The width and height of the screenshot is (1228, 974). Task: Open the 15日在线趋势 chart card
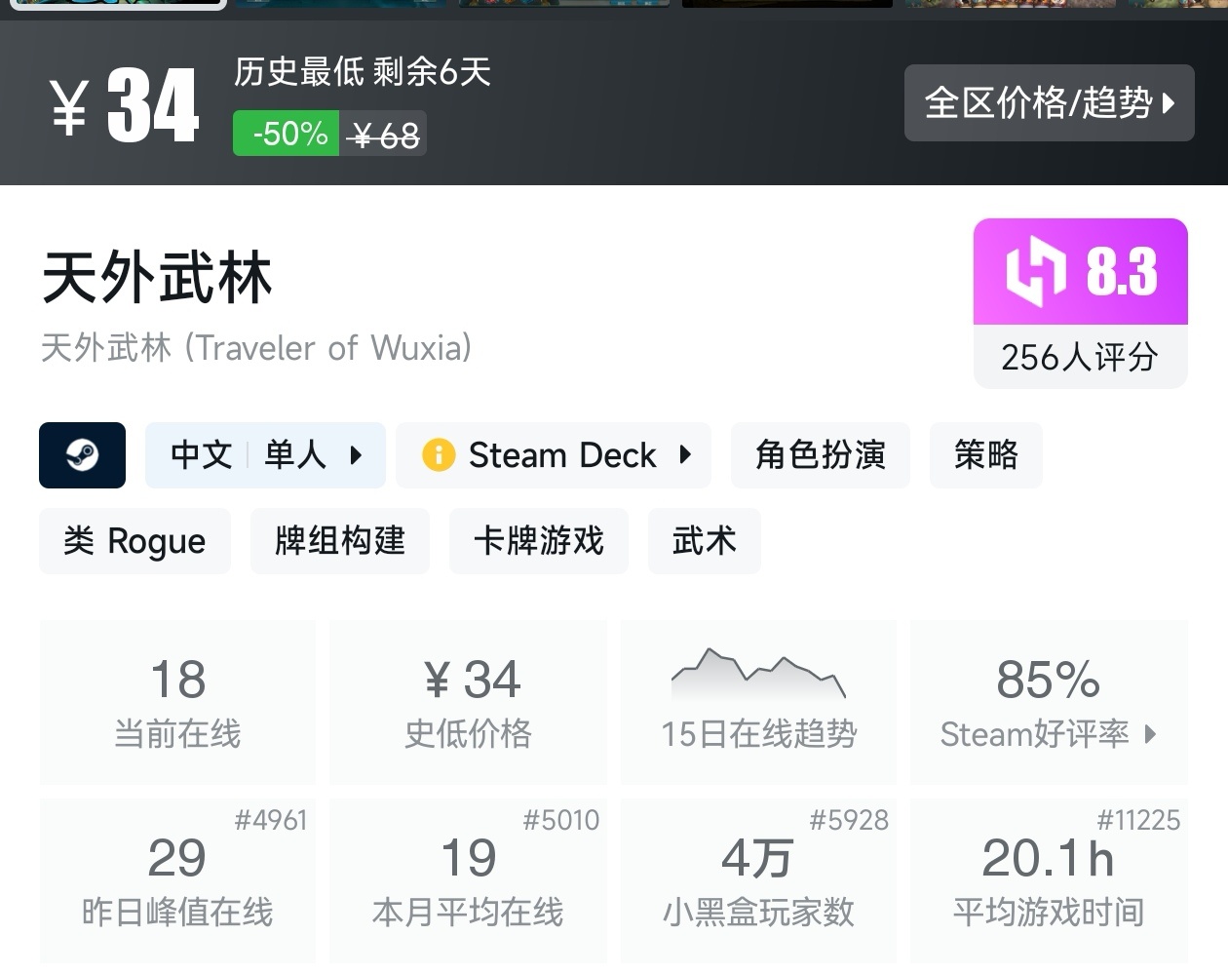(758, 702)
